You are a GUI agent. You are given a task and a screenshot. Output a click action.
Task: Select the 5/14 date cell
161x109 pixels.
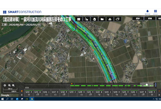[29, 93]
